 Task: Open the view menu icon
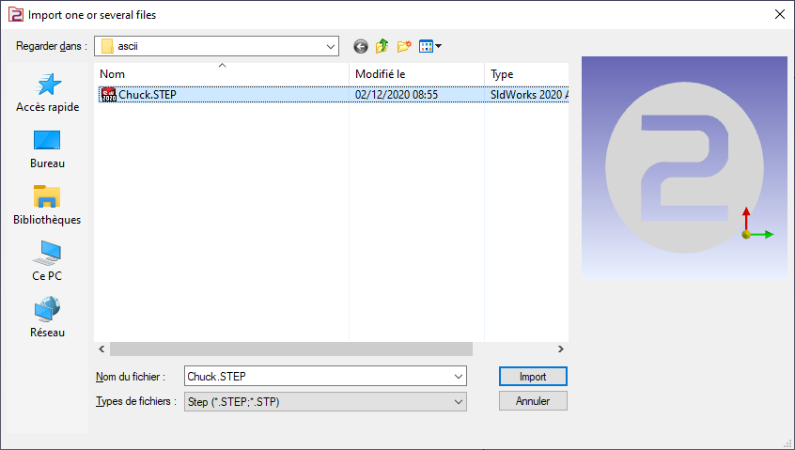[429, 46]
